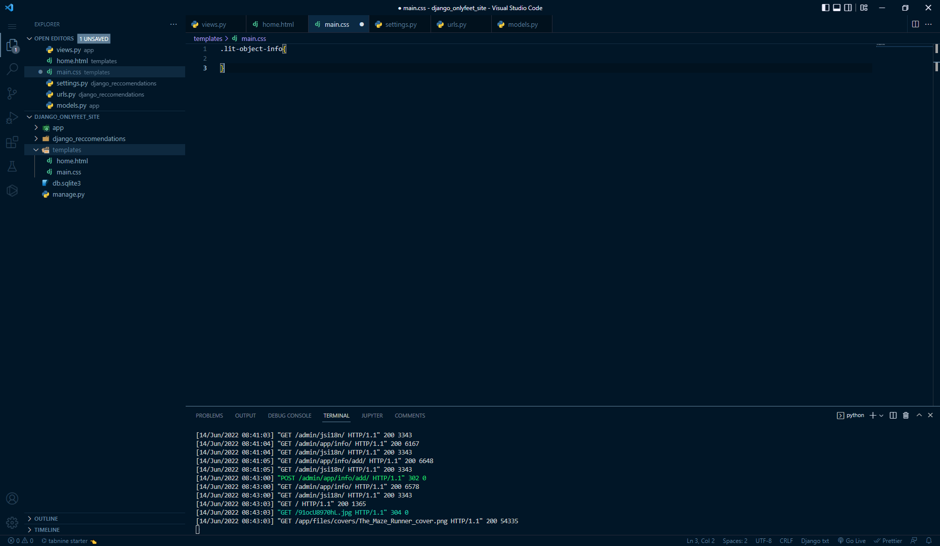Create a new terminal with plus
The width and height of the screenshot is (940, 546).
(873, 415)
